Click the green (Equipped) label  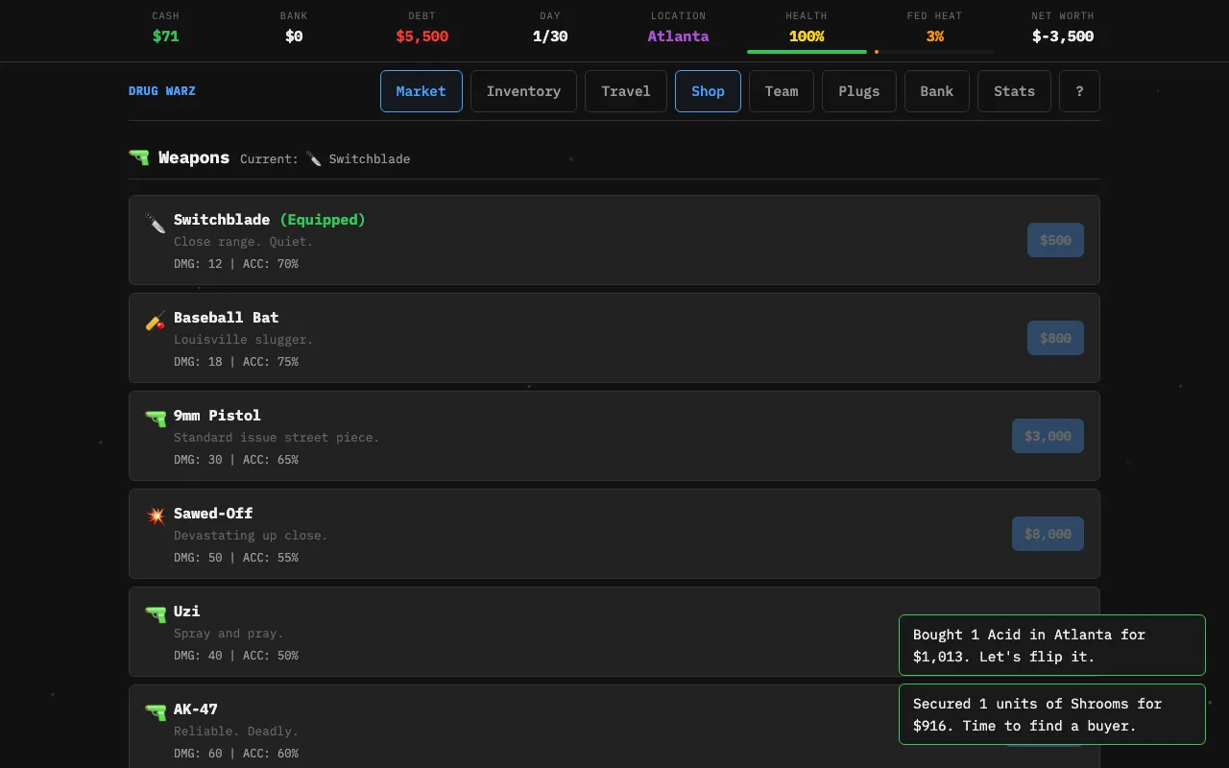(323, 220)
